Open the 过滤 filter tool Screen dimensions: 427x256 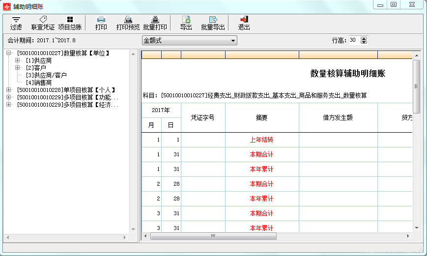16,23
